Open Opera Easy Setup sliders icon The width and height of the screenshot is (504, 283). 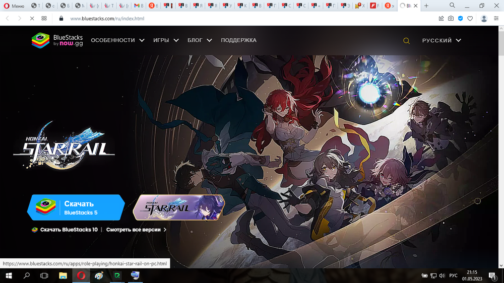coord(496,19)
